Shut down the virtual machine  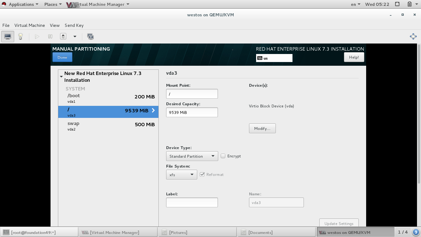point(63,36)
